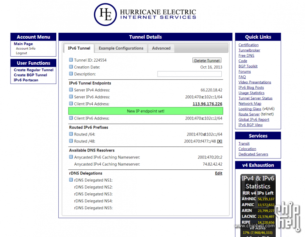Open Main Page in Account Menu

(23, 44)
